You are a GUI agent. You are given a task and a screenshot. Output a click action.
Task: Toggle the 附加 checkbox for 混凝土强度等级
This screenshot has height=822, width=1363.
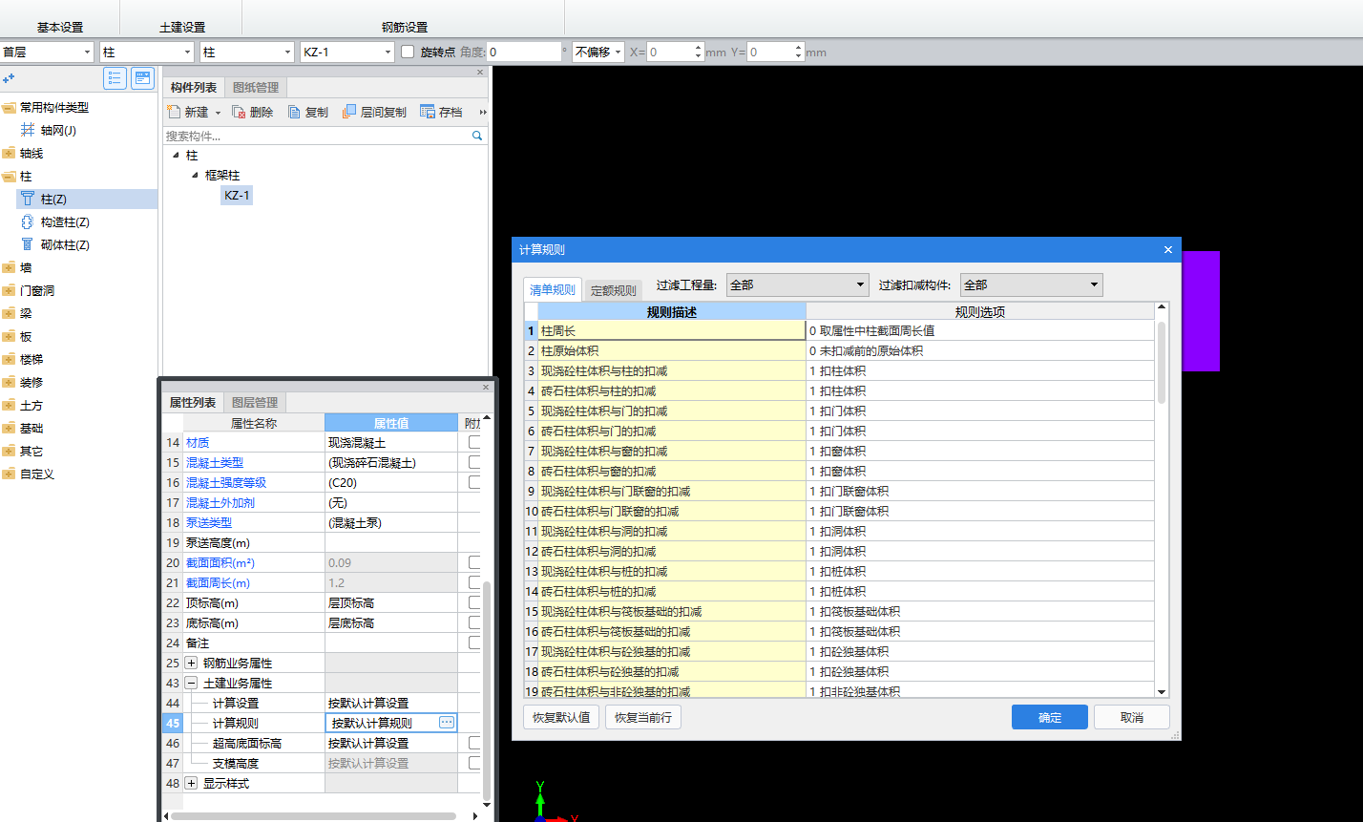click(474, 482)
